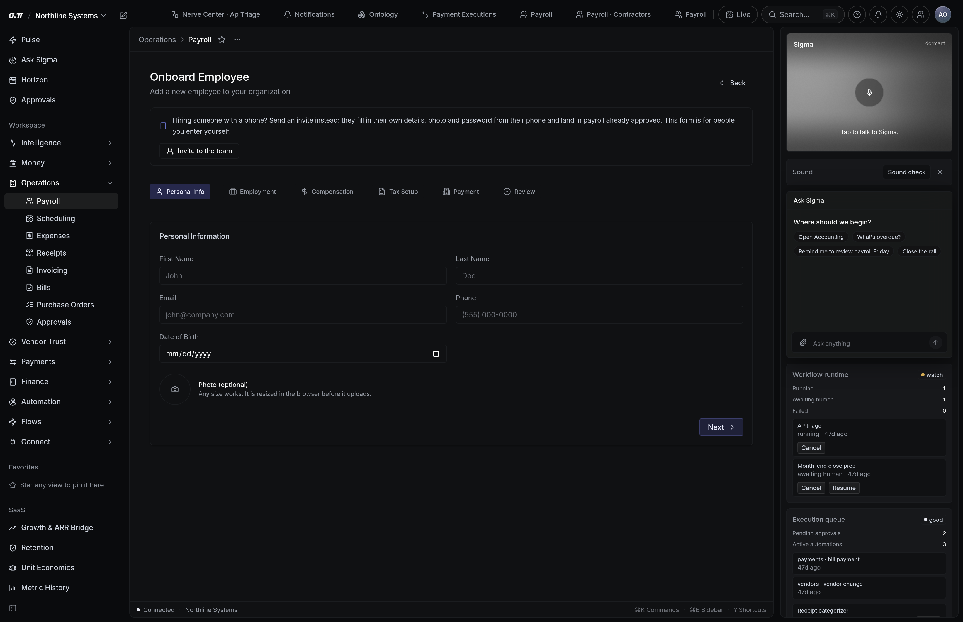Toggle the light/dark theme sun icon
This screenshot has width=963, height=622.
click(x=899, y=14)
